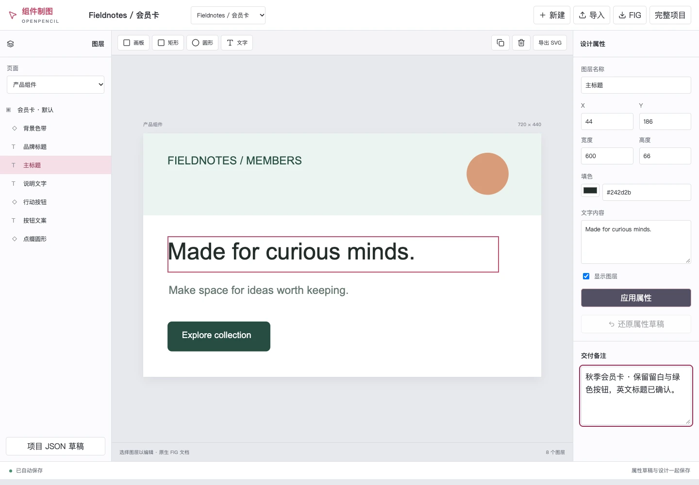Select the 说明文字 layer
This screenshot has height=485, width=699.
pos(55,183)
